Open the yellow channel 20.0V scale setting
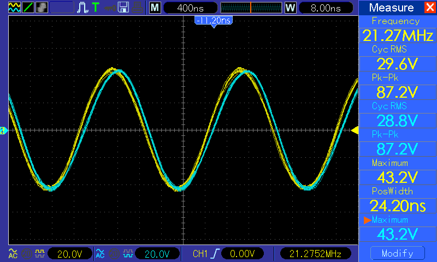Image resolution: width=437 pixels, height=262 pixels. click(x=69, y=253)
